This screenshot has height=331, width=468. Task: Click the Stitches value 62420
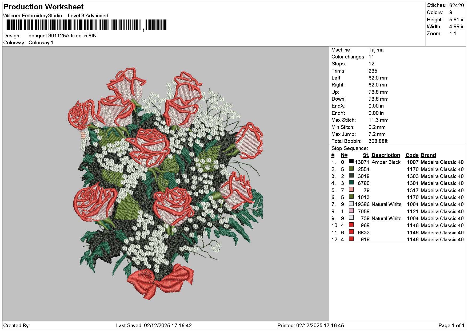tap(456, 5)
